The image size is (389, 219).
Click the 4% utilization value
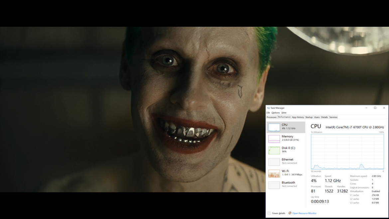coord(314,181)
